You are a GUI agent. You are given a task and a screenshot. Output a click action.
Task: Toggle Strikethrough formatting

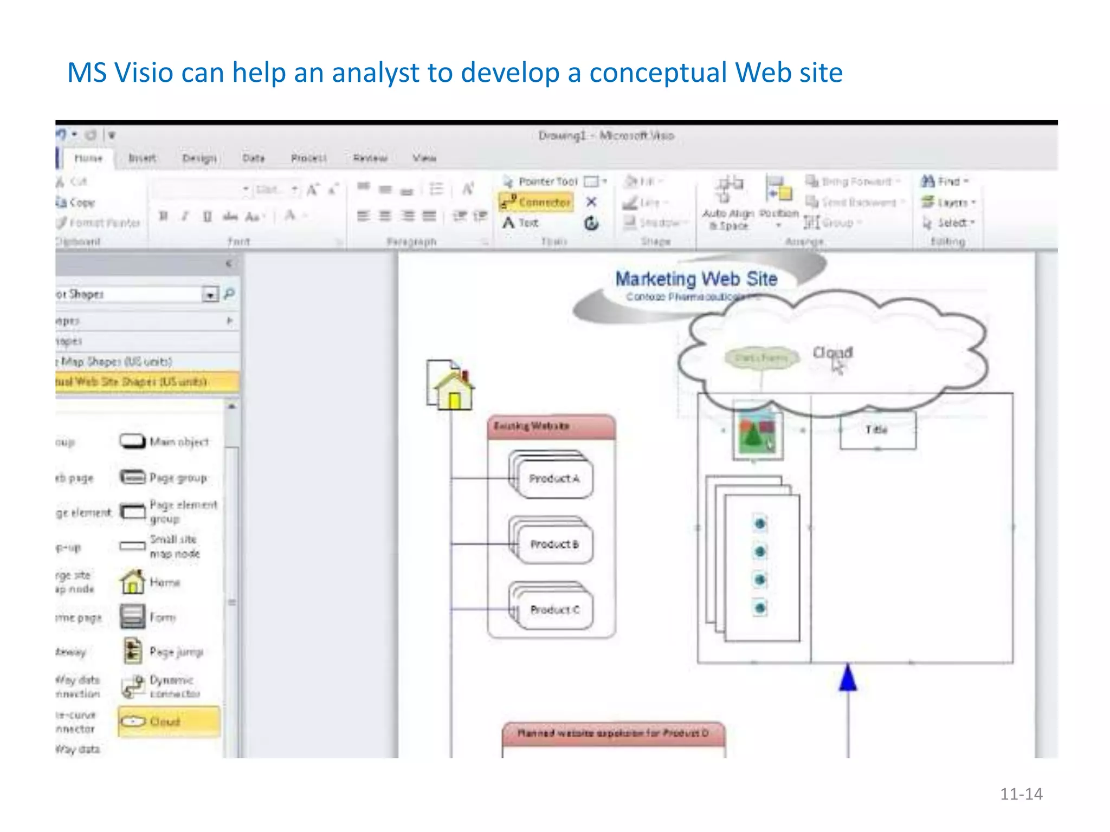point(230,216)
